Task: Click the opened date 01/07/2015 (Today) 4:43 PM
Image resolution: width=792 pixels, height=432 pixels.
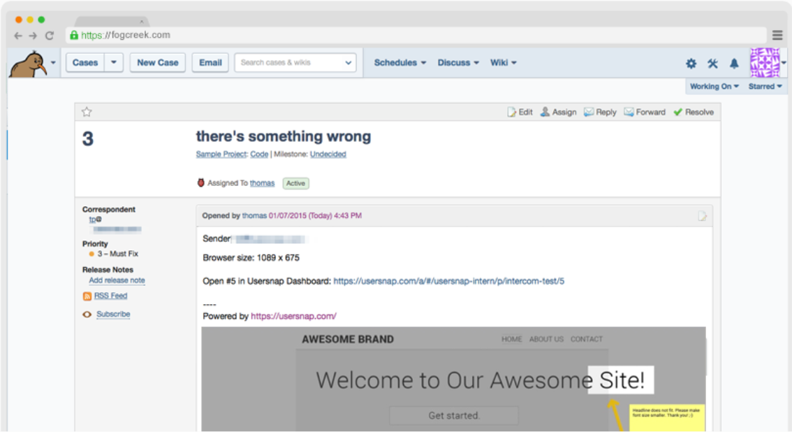Action: pyautogui.click(x=315, y=216)
